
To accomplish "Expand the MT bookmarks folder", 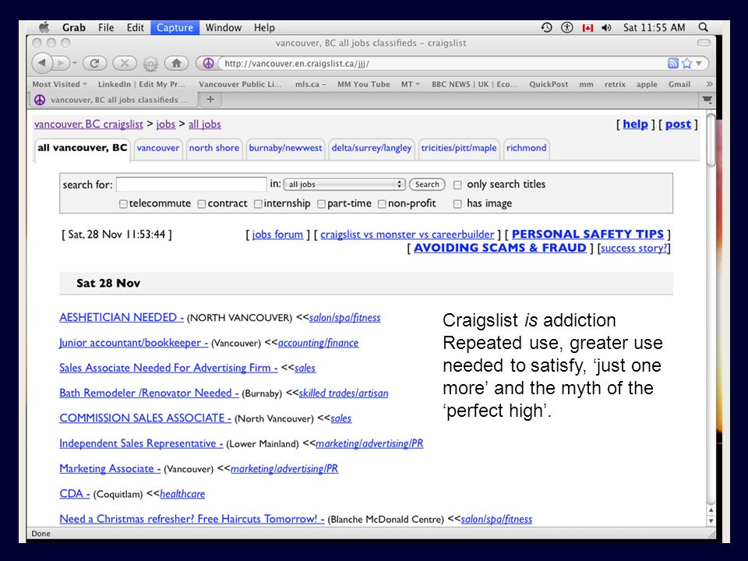I will 411,84.
